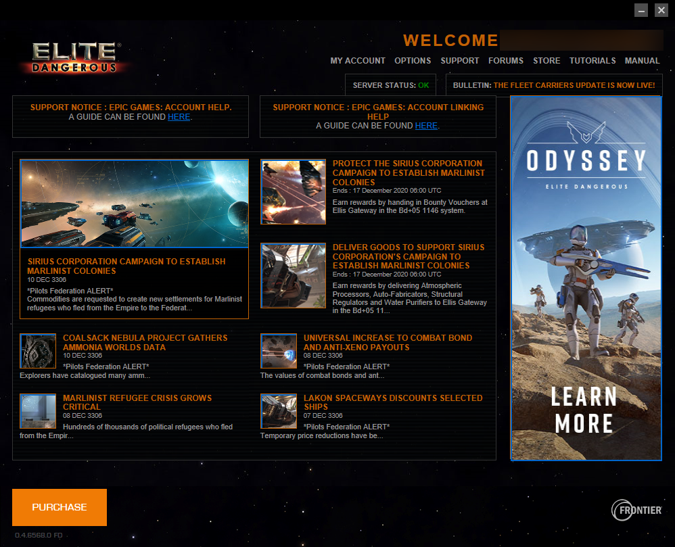Image resolution: width=675 pixels, height=547 pixels.
Task: Open the Odyssey Learn More banner
Action: tap(586, 279)
